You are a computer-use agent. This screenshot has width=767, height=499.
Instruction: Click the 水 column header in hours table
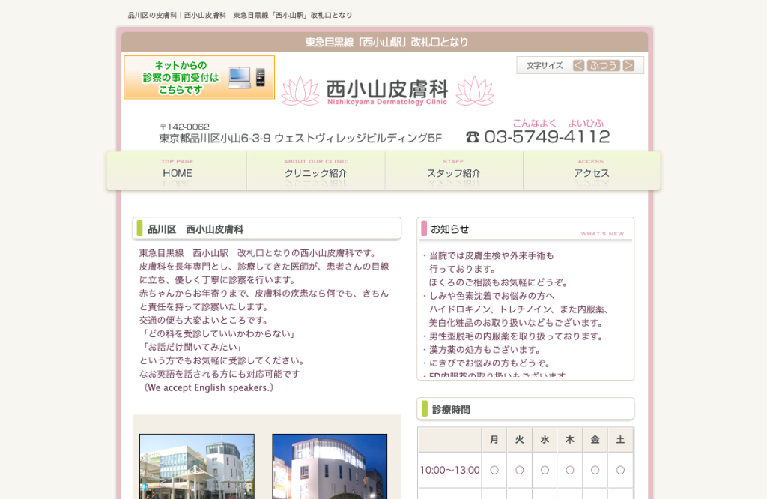(x=545, y=439)
